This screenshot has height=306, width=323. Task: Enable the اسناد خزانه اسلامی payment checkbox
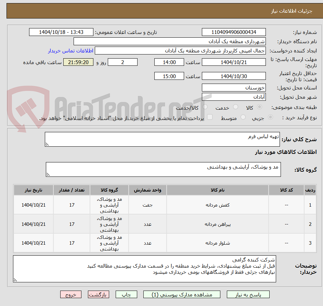coord(210,118)
